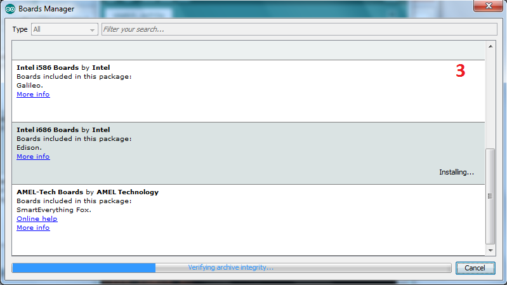
Task: Select the Intel i686 Boards entry title
Action: click(63, 129)
